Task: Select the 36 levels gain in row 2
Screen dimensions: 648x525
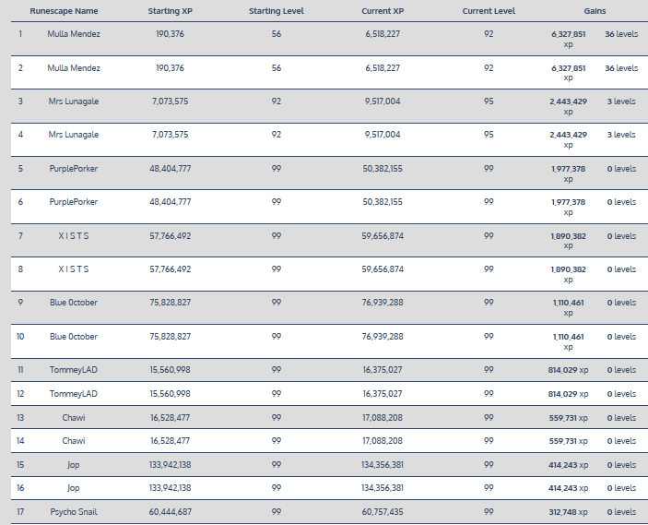Action: click(x=620, y=68)
